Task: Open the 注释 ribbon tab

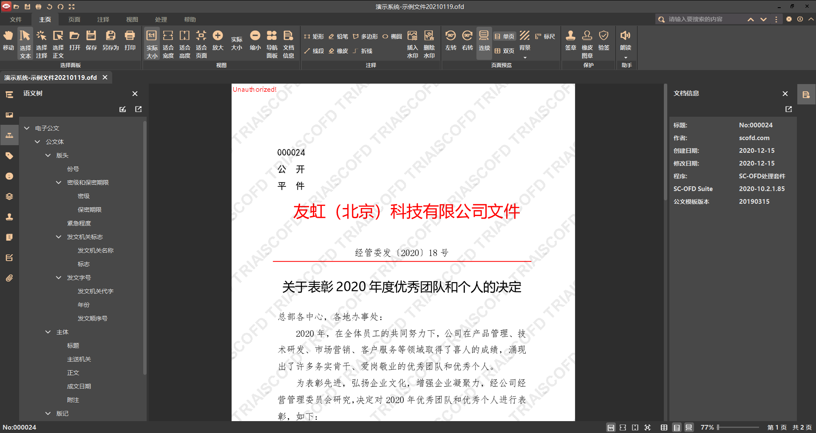Action: pos(103,20)
